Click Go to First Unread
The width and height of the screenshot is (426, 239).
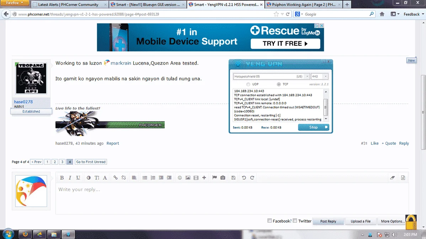[91, 162]
